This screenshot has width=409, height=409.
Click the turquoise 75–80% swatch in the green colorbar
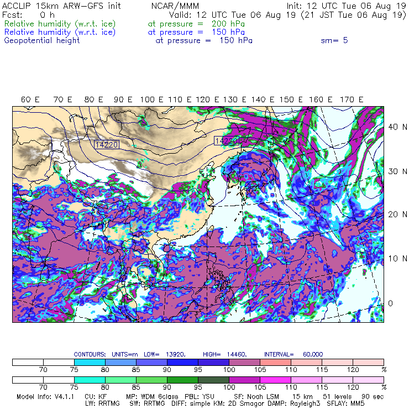90,380
